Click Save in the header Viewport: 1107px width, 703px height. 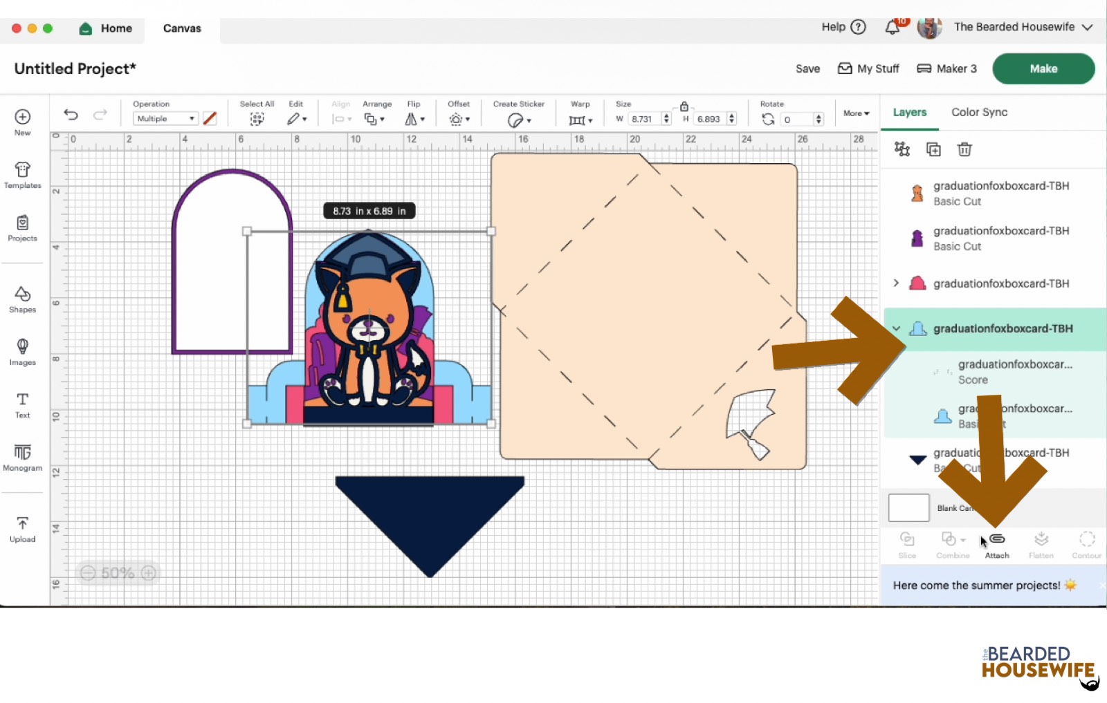tap(807, 68)
